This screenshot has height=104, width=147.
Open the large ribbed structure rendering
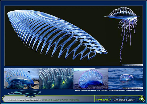point(57,35)
